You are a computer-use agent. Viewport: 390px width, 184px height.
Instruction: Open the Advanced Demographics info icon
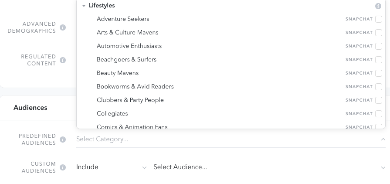tap(63, 27)
